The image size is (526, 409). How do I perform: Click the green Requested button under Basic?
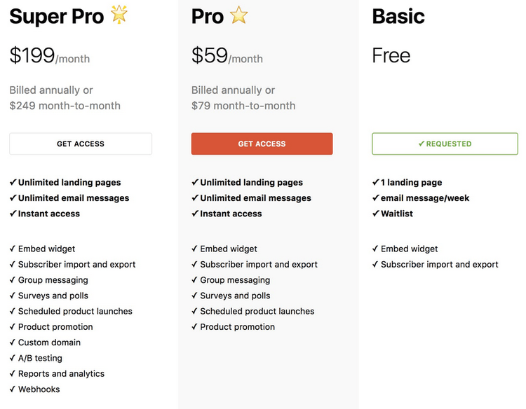click(x=445, y=144)
